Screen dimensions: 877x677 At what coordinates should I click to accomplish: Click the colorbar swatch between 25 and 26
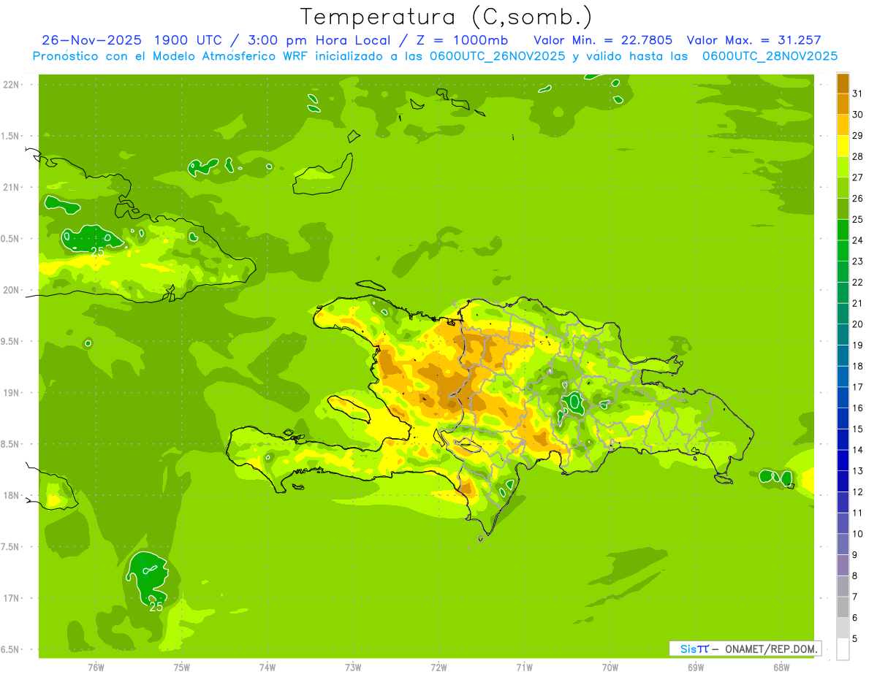[x=843, y=209]
